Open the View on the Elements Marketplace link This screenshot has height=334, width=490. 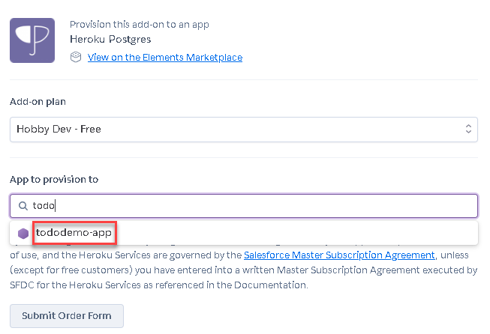[x=165, y=57]
